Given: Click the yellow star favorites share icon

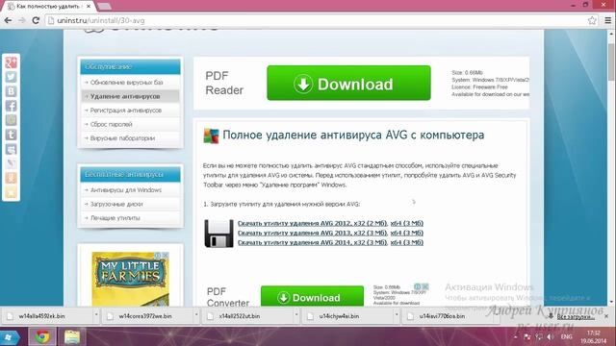Looking at the screenshot, I should pos(11,192).
